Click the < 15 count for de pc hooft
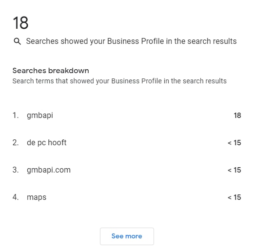This screenshot has width=253, height=252. (x=234, y=143)
